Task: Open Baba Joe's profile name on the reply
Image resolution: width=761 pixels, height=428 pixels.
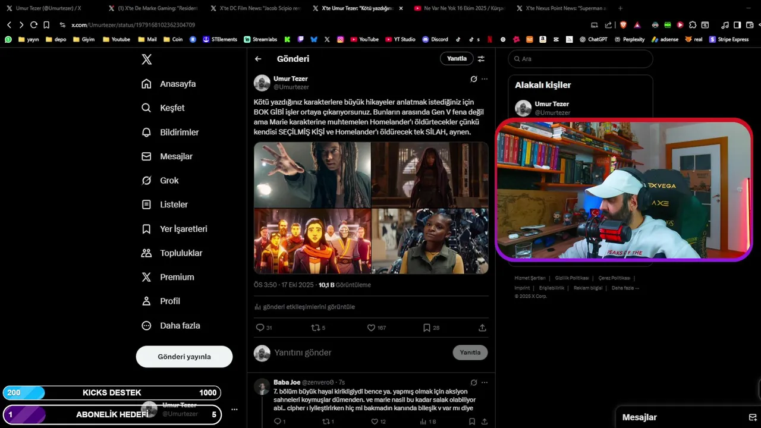Action: [x=287, y=382]
